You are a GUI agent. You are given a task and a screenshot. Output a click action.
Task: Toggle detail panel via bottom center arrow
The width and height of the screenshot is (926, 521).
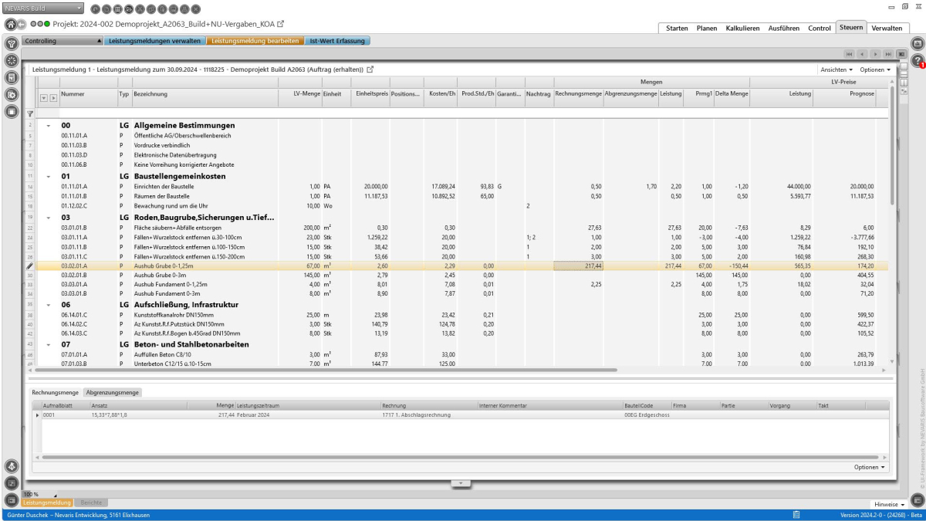pos(460,483)
